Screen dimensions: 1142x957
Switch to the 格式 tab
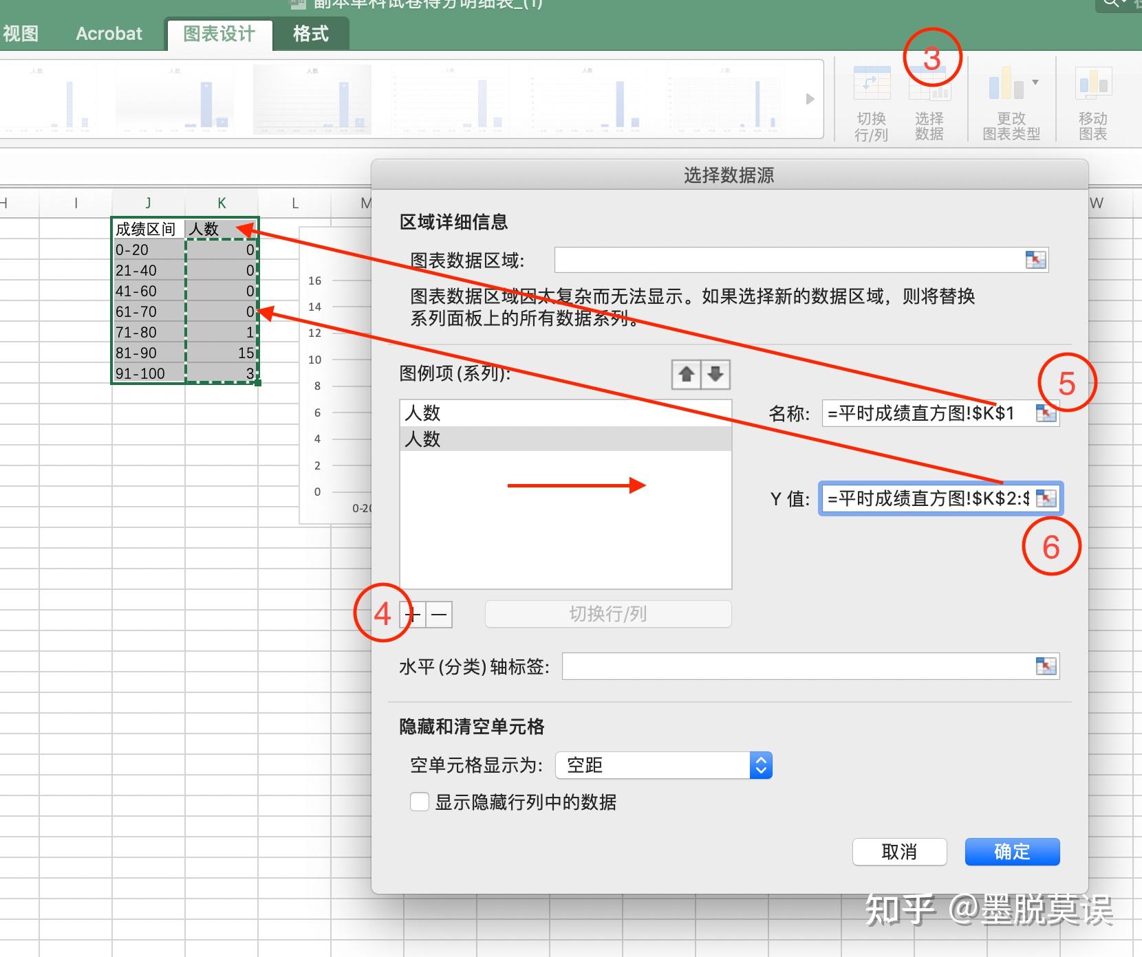[311, 34]
